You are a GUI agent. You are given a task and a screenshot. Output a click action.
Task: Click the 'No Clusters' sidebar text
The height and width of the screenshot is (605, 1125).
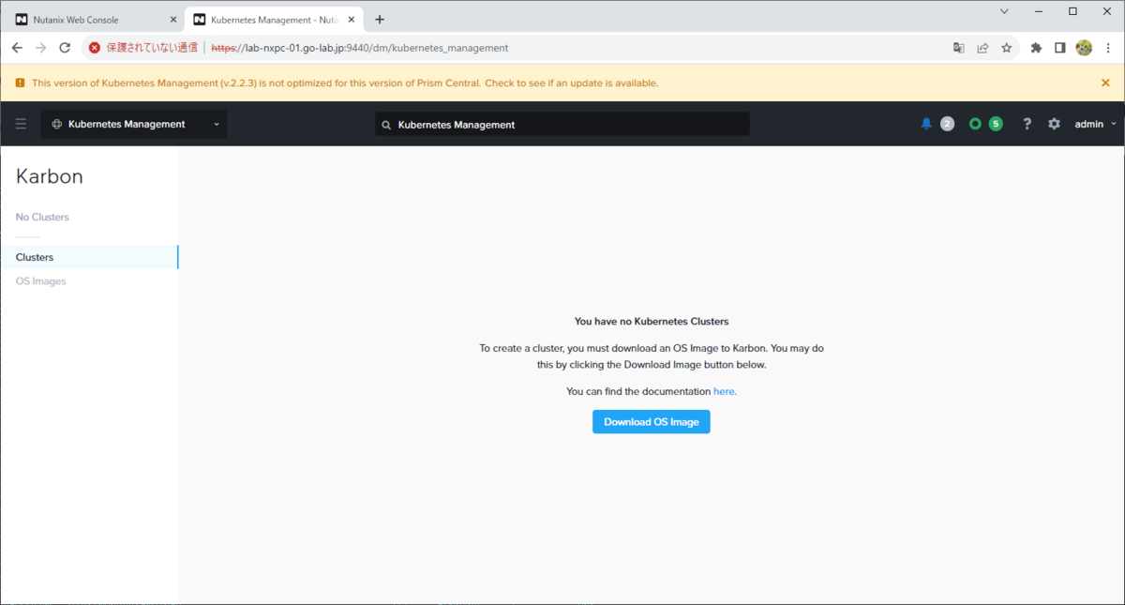[42, 217]
